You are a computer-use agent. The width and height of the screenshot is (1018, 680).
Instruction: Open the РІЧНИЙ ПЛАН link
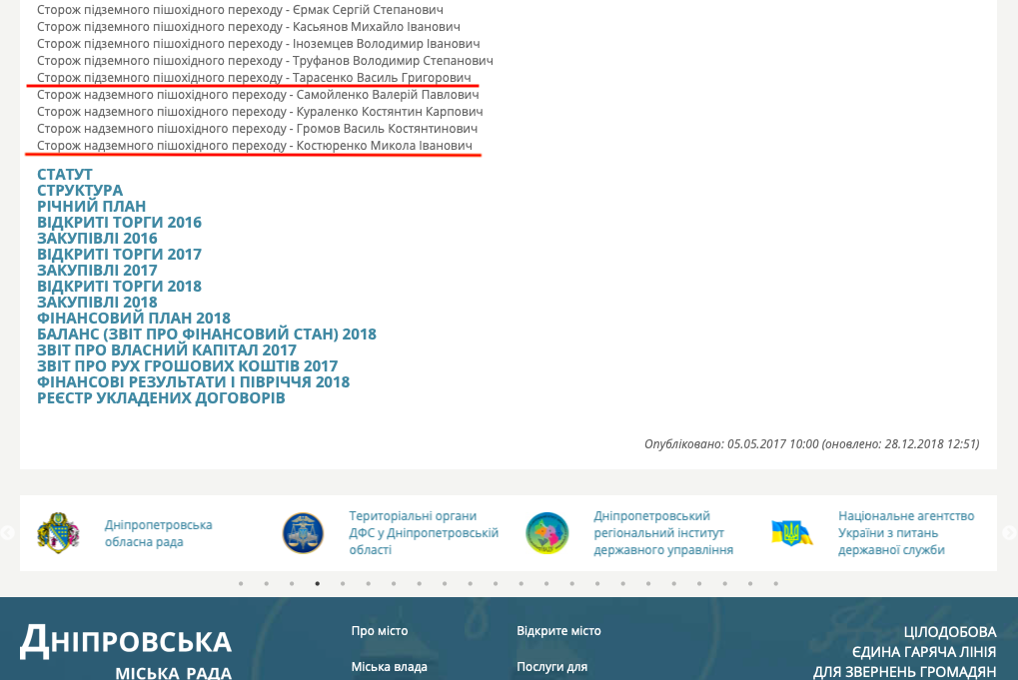point(92,207)
